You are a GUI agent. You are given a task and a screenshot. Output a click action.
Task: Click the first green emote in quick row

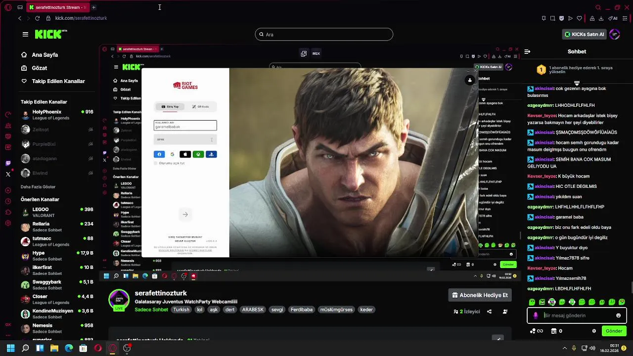[532, 302]
